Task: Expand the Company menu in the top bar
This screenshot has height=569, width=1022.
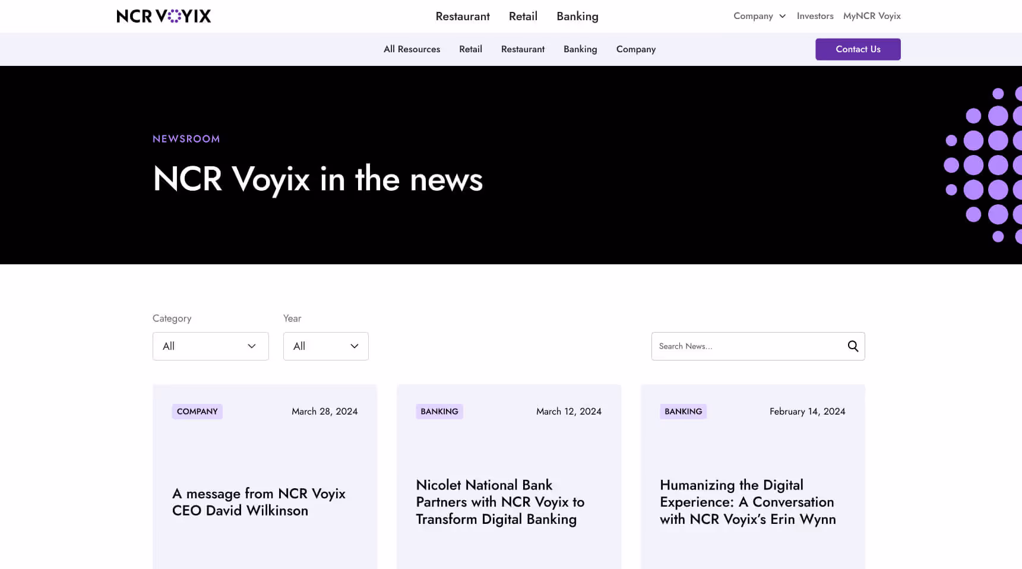Action: pyautogui.click(x=760, y=16)
